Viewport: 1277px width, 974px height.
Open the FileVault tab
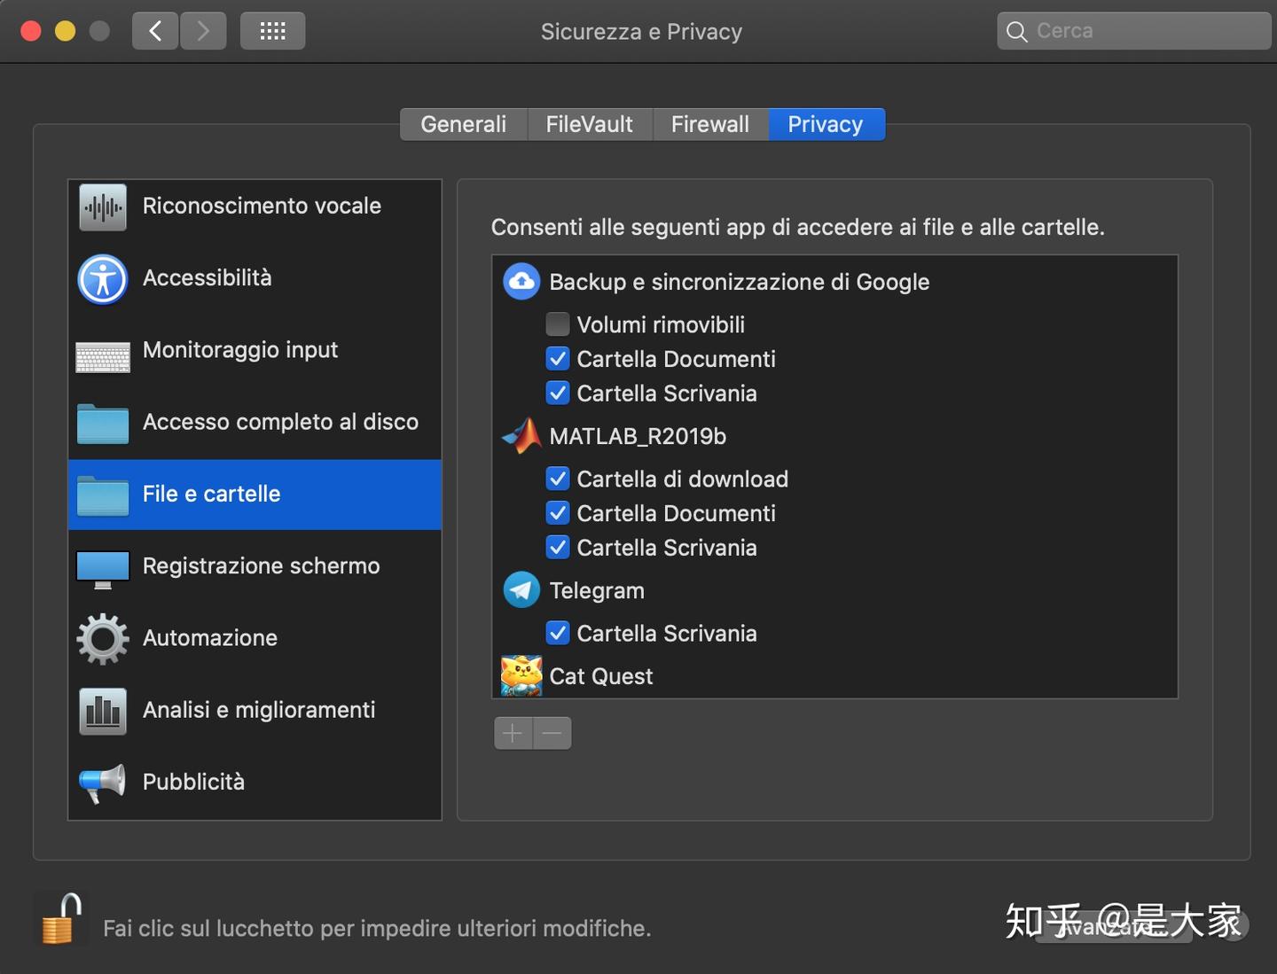(x=589, y=124)
